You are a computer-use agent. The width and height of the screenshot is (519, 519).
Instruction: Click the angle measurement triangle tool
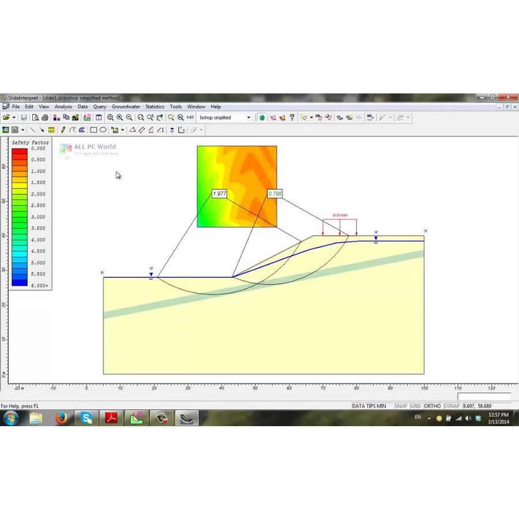(132, 130)
